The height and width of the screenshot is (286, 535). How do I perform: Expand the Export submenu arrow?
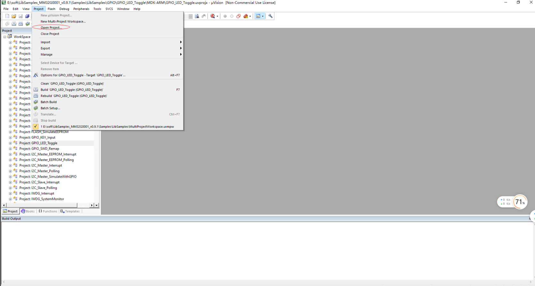(x=181, y=48)
